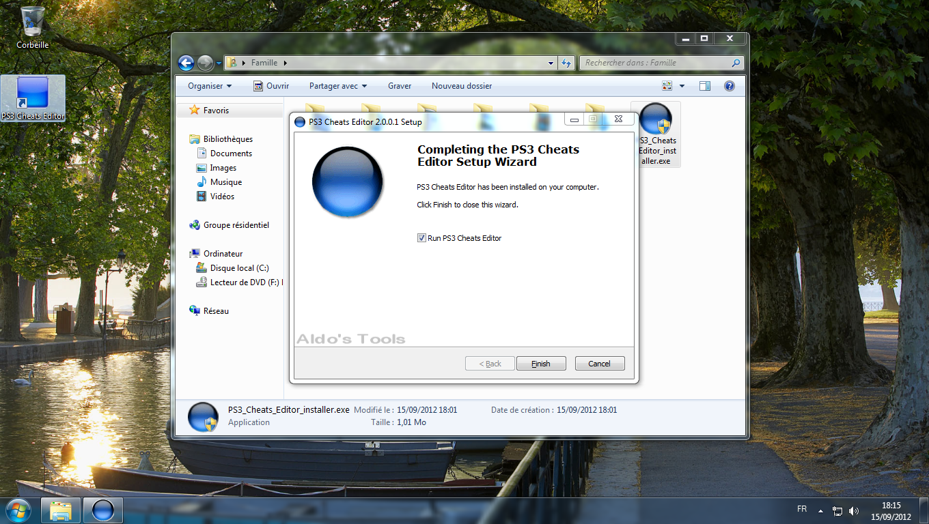Screen dimensions: 929x524
Task: Click Famille breadcrumb in address bar
Action: point(264,63)
